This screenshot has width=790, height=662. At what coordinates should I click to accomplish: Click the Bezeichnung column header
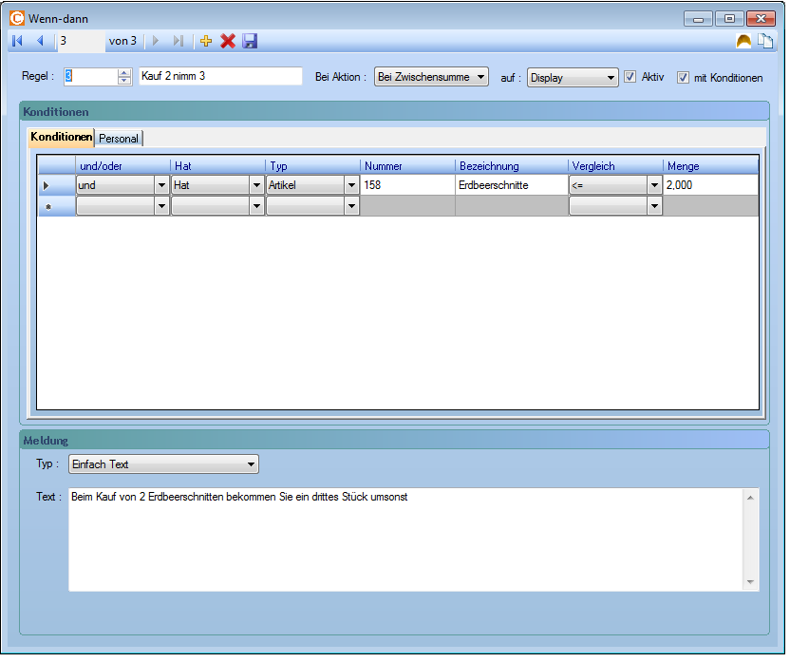click(511, 166)
